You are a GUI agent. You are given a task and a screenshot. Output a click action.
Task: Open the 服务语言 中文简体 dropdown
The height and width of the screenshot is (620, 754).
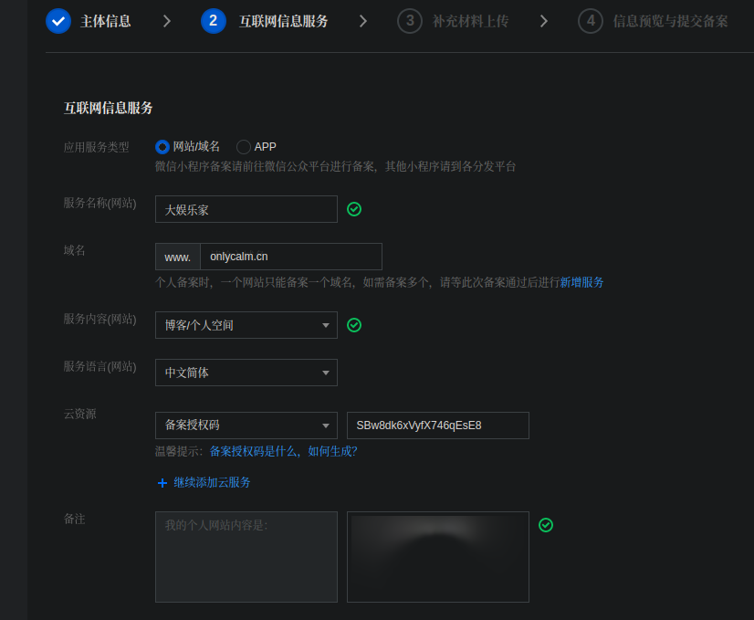246,373
